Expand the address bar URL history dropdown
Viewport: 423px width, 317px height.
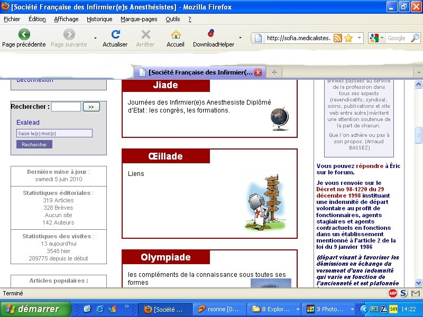tap(360, 38)
